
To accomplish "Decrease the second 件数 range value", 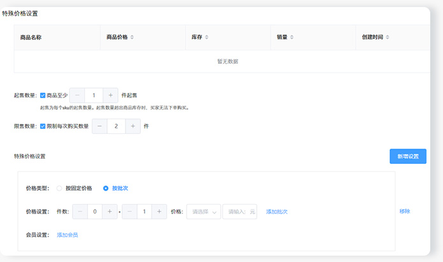I will pos(129,212).
